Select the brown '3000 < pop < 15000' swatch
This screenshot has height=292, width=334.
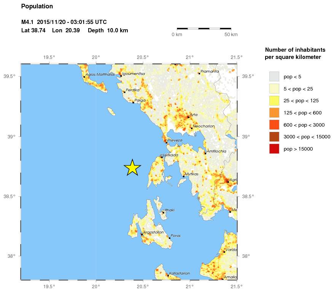coord(274,137)
